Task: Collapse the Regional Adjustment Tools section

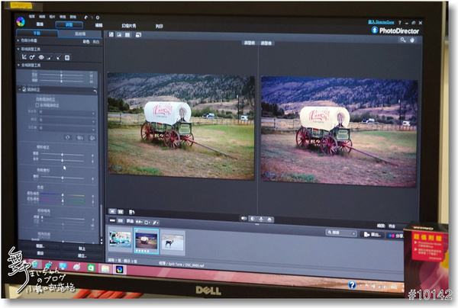Action: pos(18,49)
